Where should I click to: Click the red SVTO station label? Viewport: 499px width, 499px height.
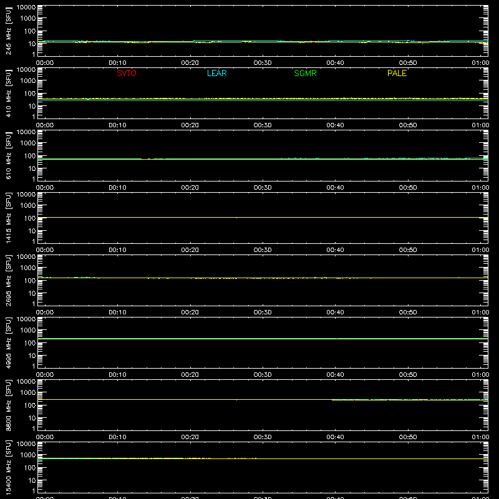point(127,73)
